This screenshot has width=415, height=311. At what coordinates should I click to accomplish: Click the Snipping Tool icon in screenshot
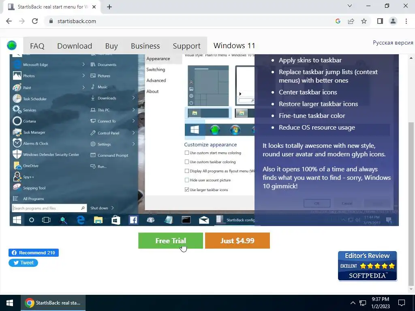(x=17, y=187)
